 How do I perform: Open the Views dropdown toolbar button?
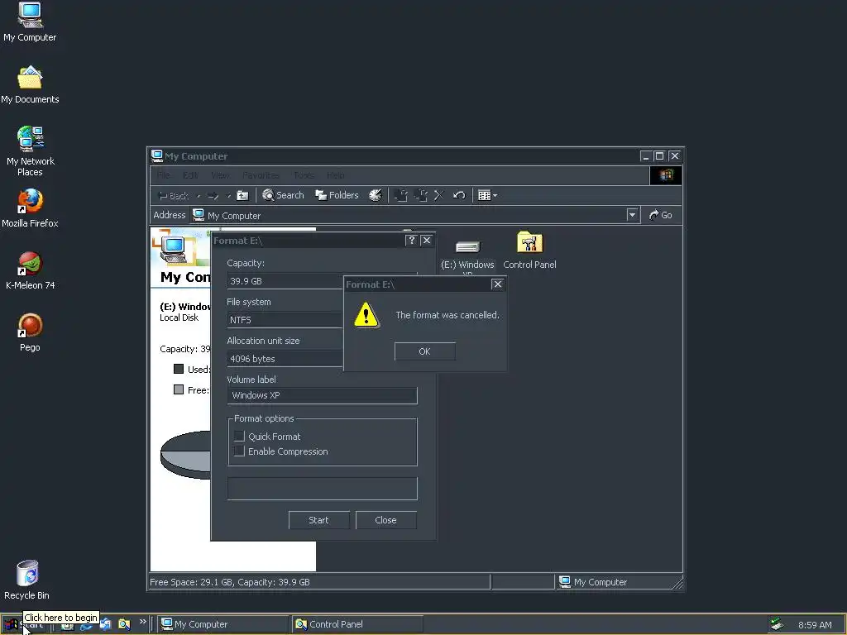point(488,195)
